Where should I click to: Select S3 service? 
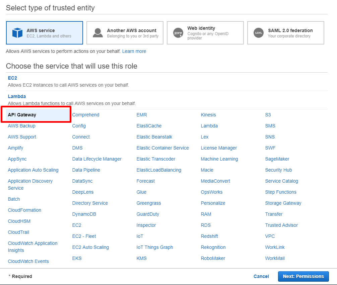click(268, 115)
